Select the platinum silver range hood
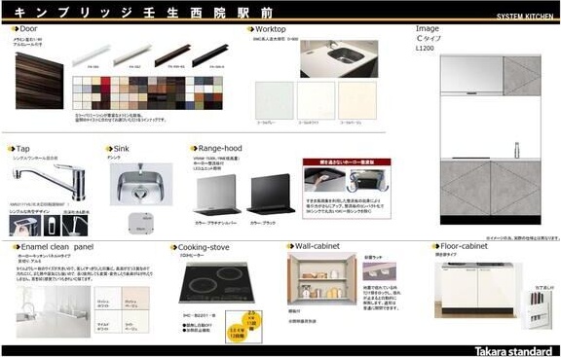The height and width of the screenshot is (357, 561). [x=217, y=195]
